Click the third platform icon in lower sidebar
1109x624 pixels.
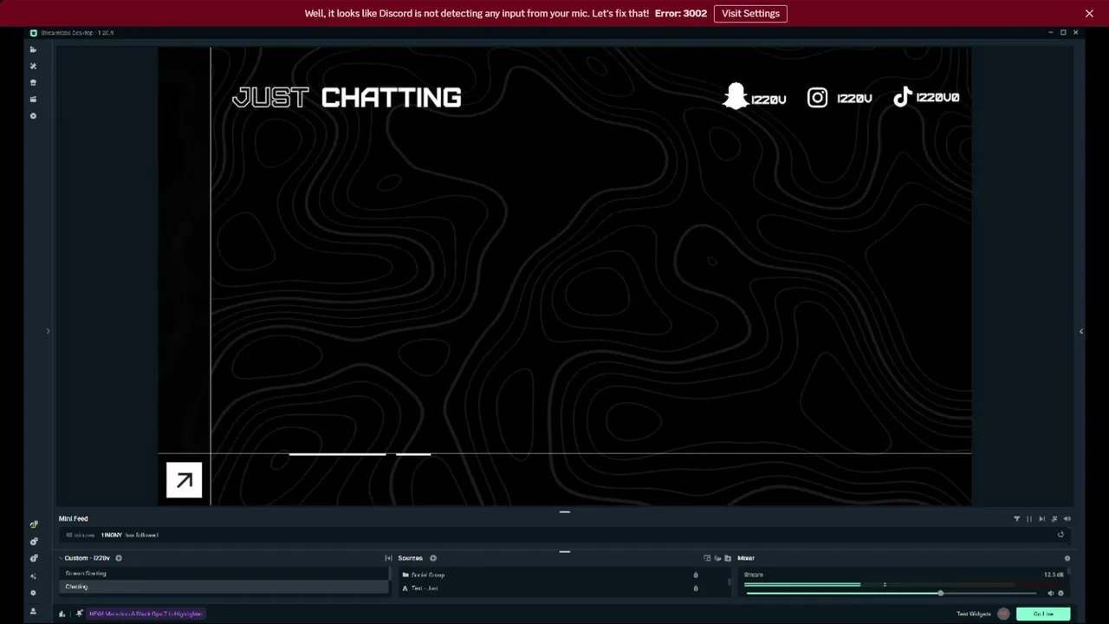click(x=34, y=558)
